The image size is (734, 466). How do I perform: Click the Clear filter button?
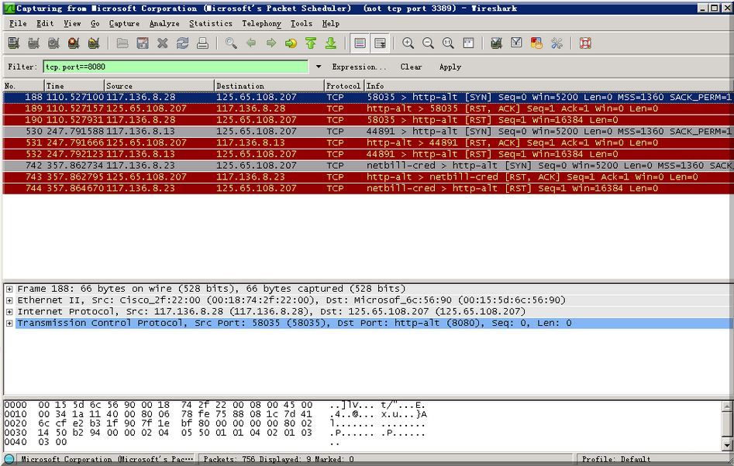coord(411,67)
